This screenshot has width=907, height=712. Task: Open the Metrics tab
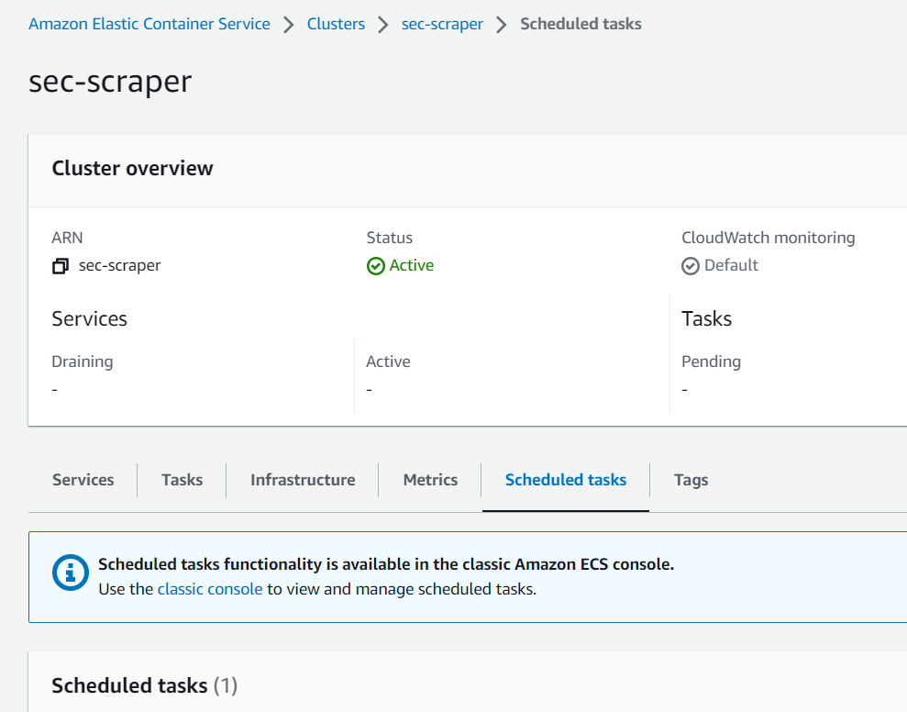coord(430,480)
